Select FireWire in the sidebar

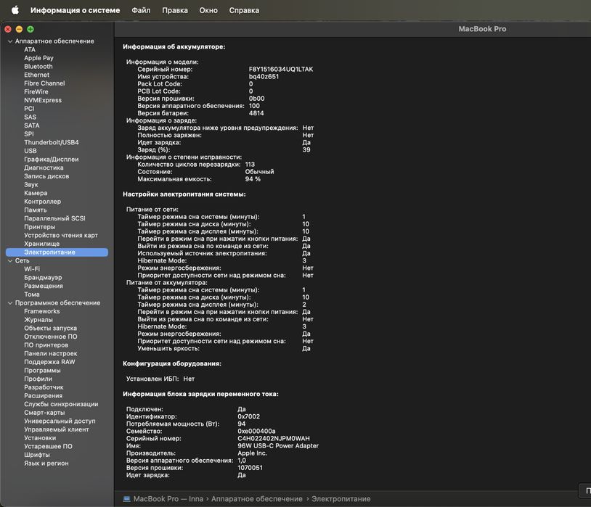tap(36, 92)
